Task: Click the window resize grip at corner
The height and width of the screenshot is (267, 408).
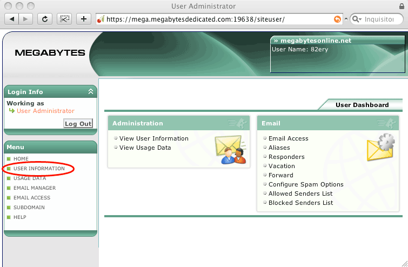Action: (405, 264)
